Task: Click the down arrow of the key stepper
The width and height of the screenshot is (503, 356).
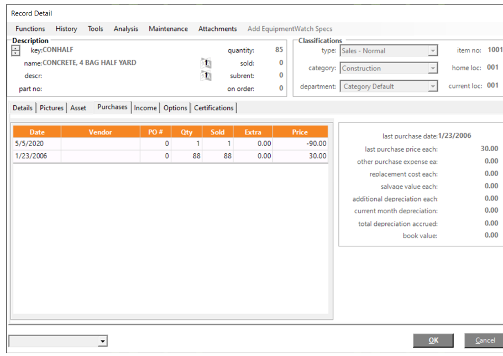Action: pyautogui.click(x=15, y=54)
